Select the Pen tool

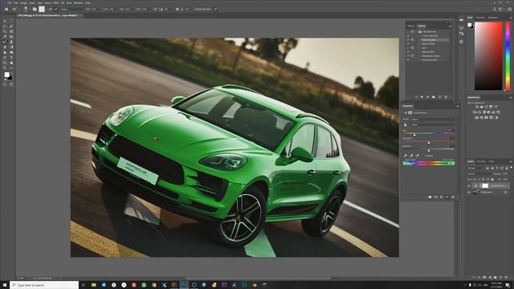[x=5, y=57]
